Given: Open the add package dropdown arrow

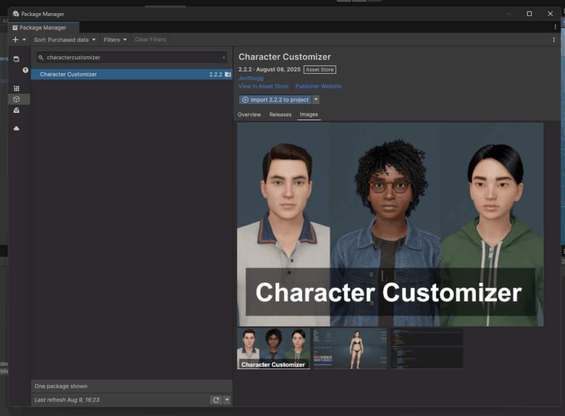Looking at the screenshot, I should tap(24, 40).
